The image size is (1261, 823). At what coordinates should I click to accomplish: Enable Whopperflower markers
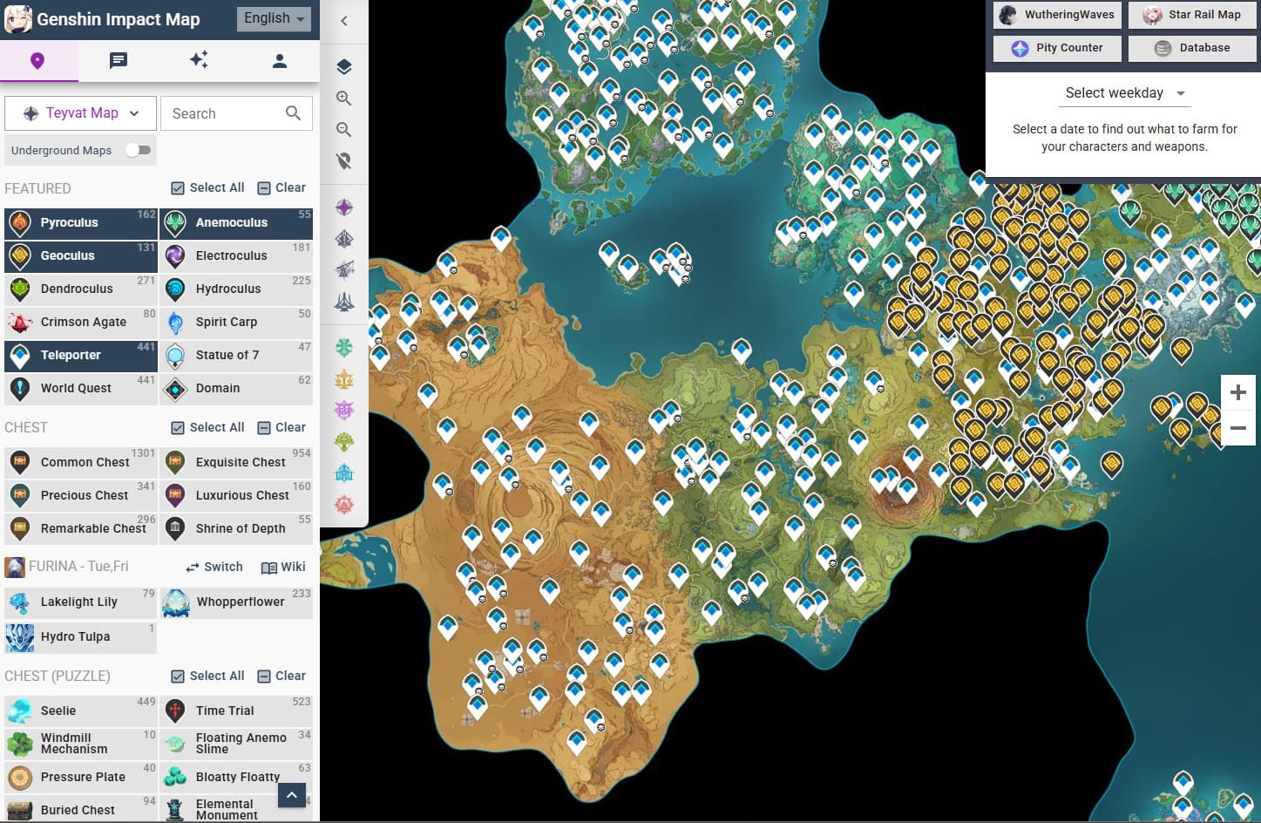[x=236, y=602]
